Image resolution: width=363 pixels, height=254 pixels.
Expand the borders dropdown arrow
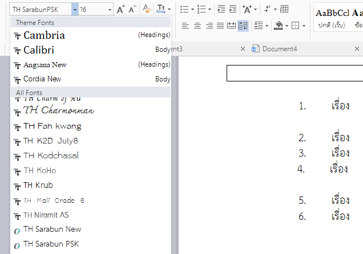click(304, 26)
